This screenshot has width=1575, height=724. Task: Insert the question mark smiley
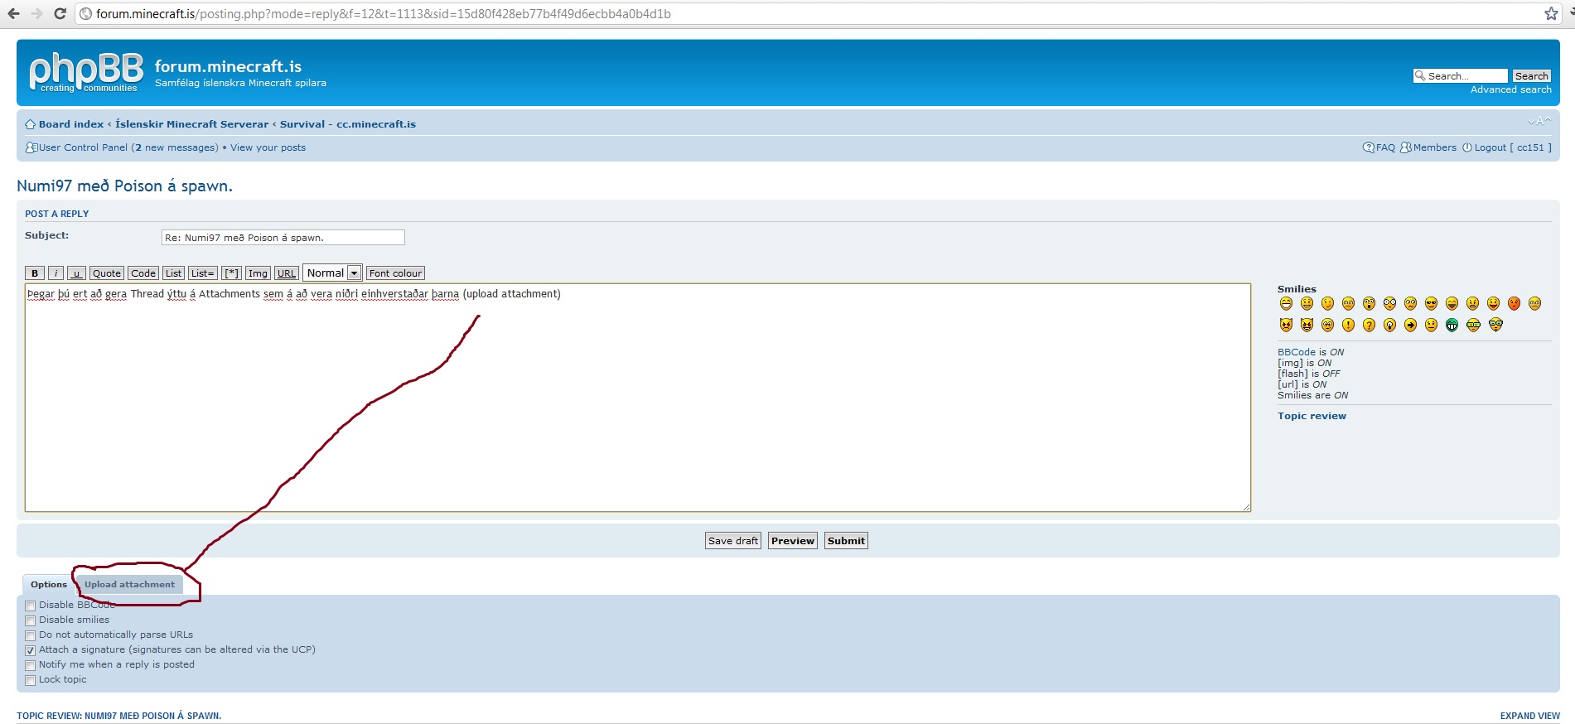(x=1369, y=325)
